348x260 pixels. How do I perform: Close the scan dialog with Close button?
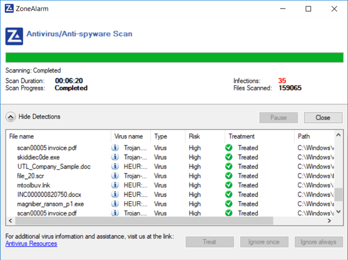click(x=323, y=117)
